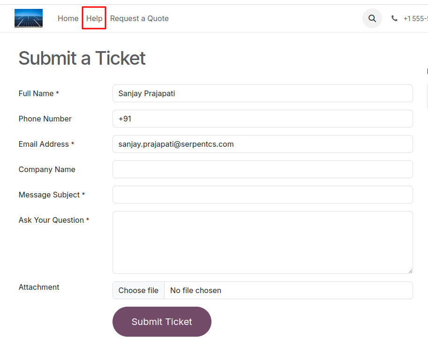
Task: Click the phone number link in header
Action: (415, 19)
